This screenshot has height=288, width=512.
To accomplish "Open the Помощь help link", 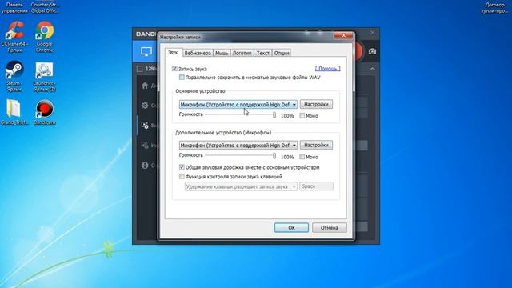I will click(x=327, y=68).
